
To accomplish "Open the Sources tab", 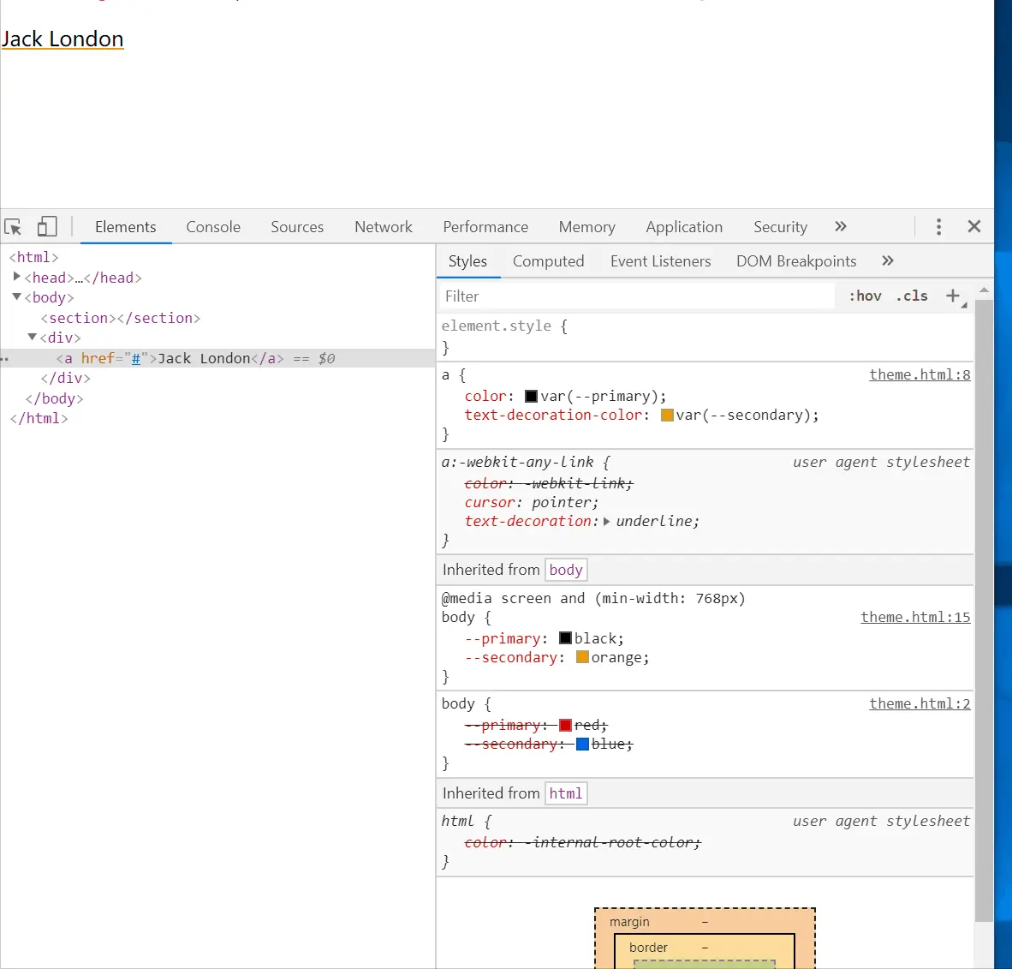I will [x=297, y=227].
